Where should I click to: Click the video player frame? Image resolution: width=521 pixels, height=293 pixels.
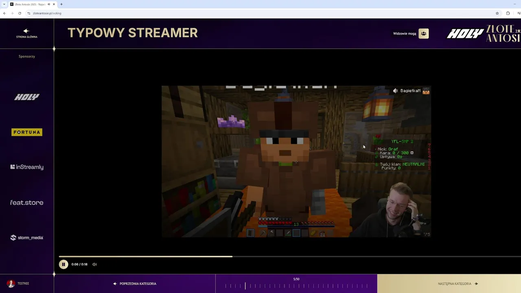point(296,161)
